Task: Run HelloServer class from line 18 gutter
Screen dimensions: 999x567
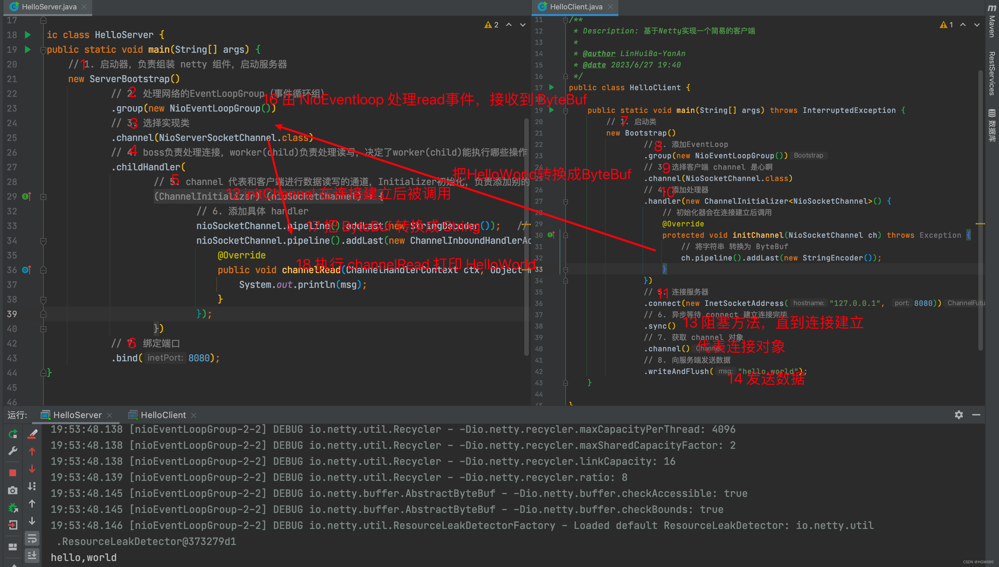Action: [28, 35]
